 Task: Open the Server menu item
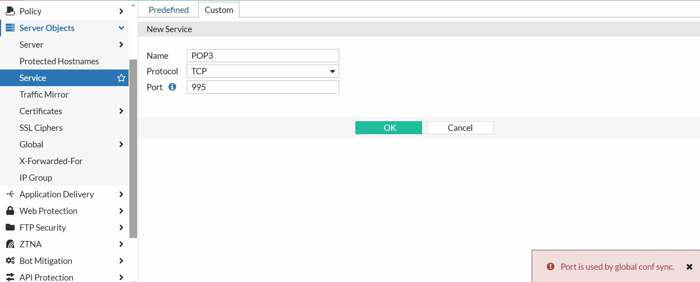(x=31, y=45)
